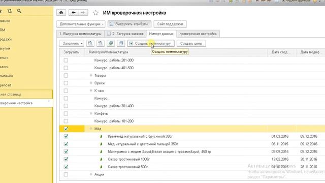Click date 01.03.2016 in Крем-мед row
Viewport: 325px width, 183px height.
(280, 136)
